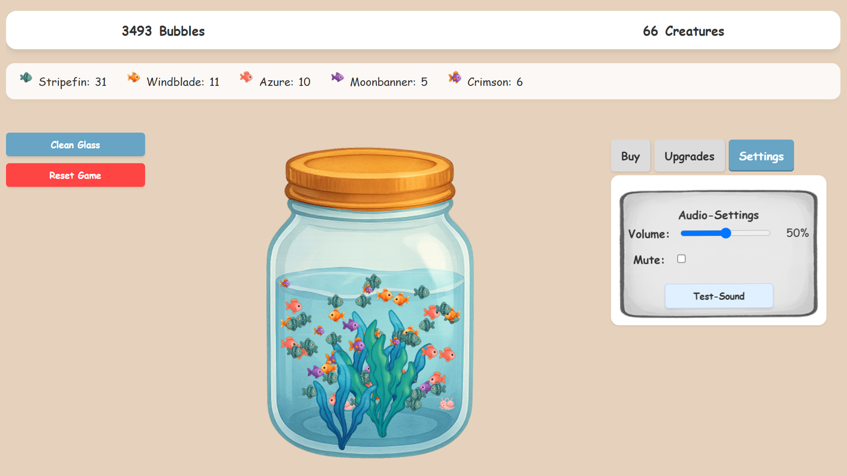Click the Moonbanner purple fish icon
This screenshot has width=847, height=476.
pos(337,78)
